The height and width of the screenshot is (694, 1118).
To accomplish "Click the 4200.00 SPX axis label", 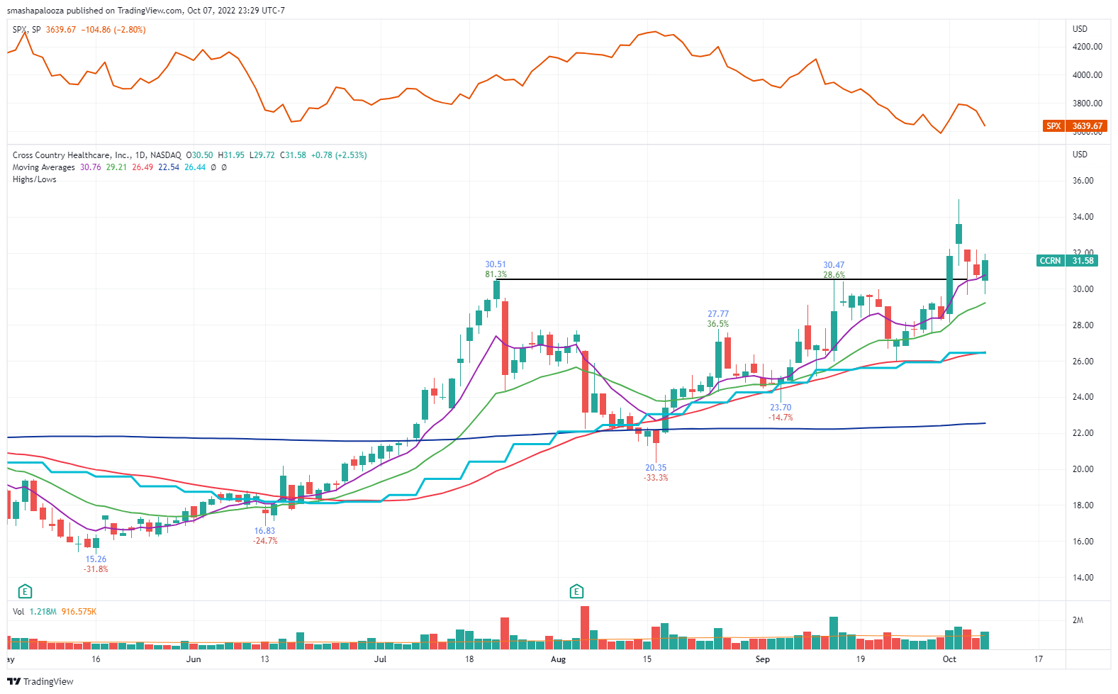I will (x=1088, y=47).
